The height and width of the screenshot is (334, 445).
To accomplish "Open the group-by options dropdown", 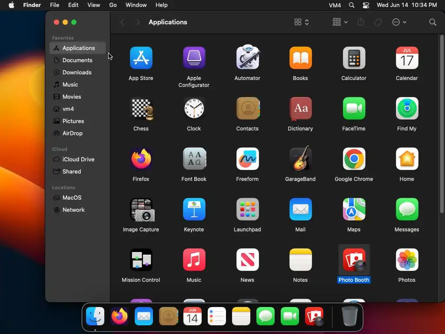I will pyautogui.click(x=340, y=22).
